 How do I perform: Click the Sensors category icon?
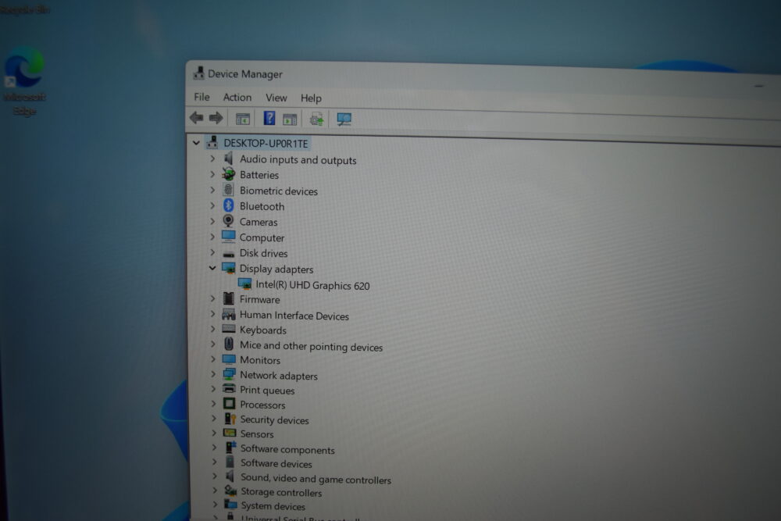pos(230,433)
